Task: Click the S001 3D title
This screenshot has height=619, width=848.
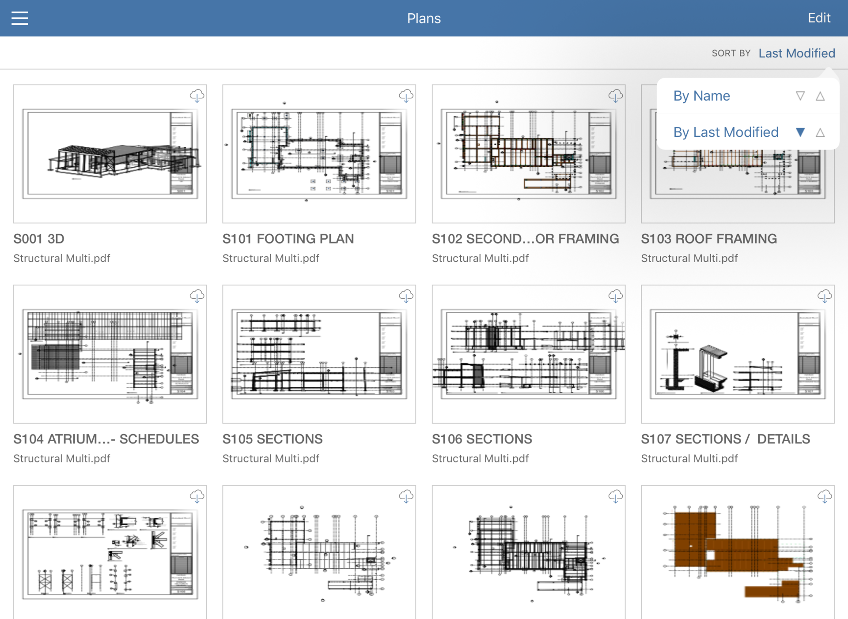Action: pos(39,239)
